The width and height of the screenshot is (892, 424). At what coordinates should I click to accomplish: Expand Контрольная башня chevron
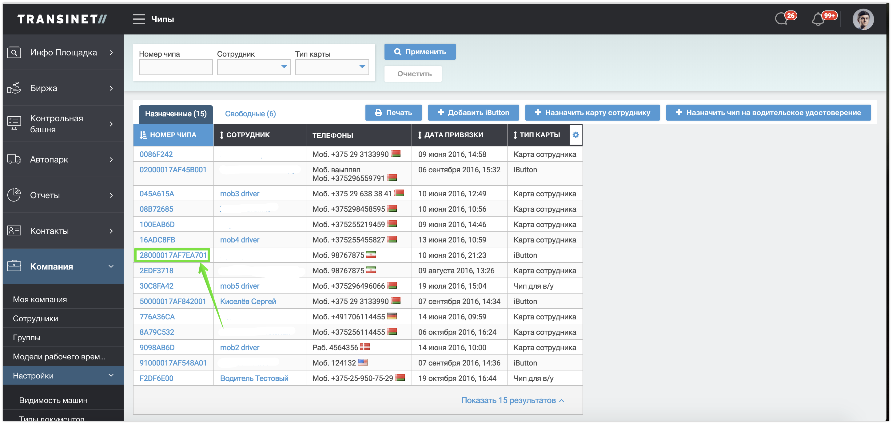click(111, 124)
